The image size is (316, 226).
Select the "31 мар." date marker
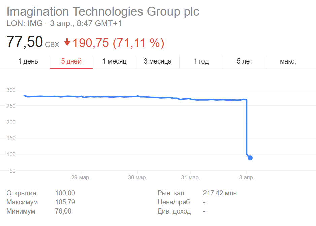click(190, 178)
